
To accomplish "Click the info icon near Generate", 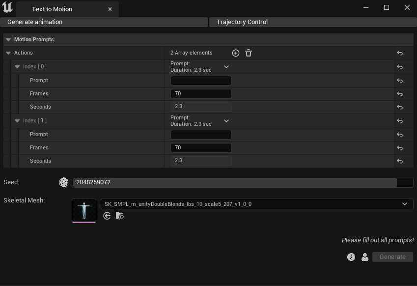I will (351, 257).
